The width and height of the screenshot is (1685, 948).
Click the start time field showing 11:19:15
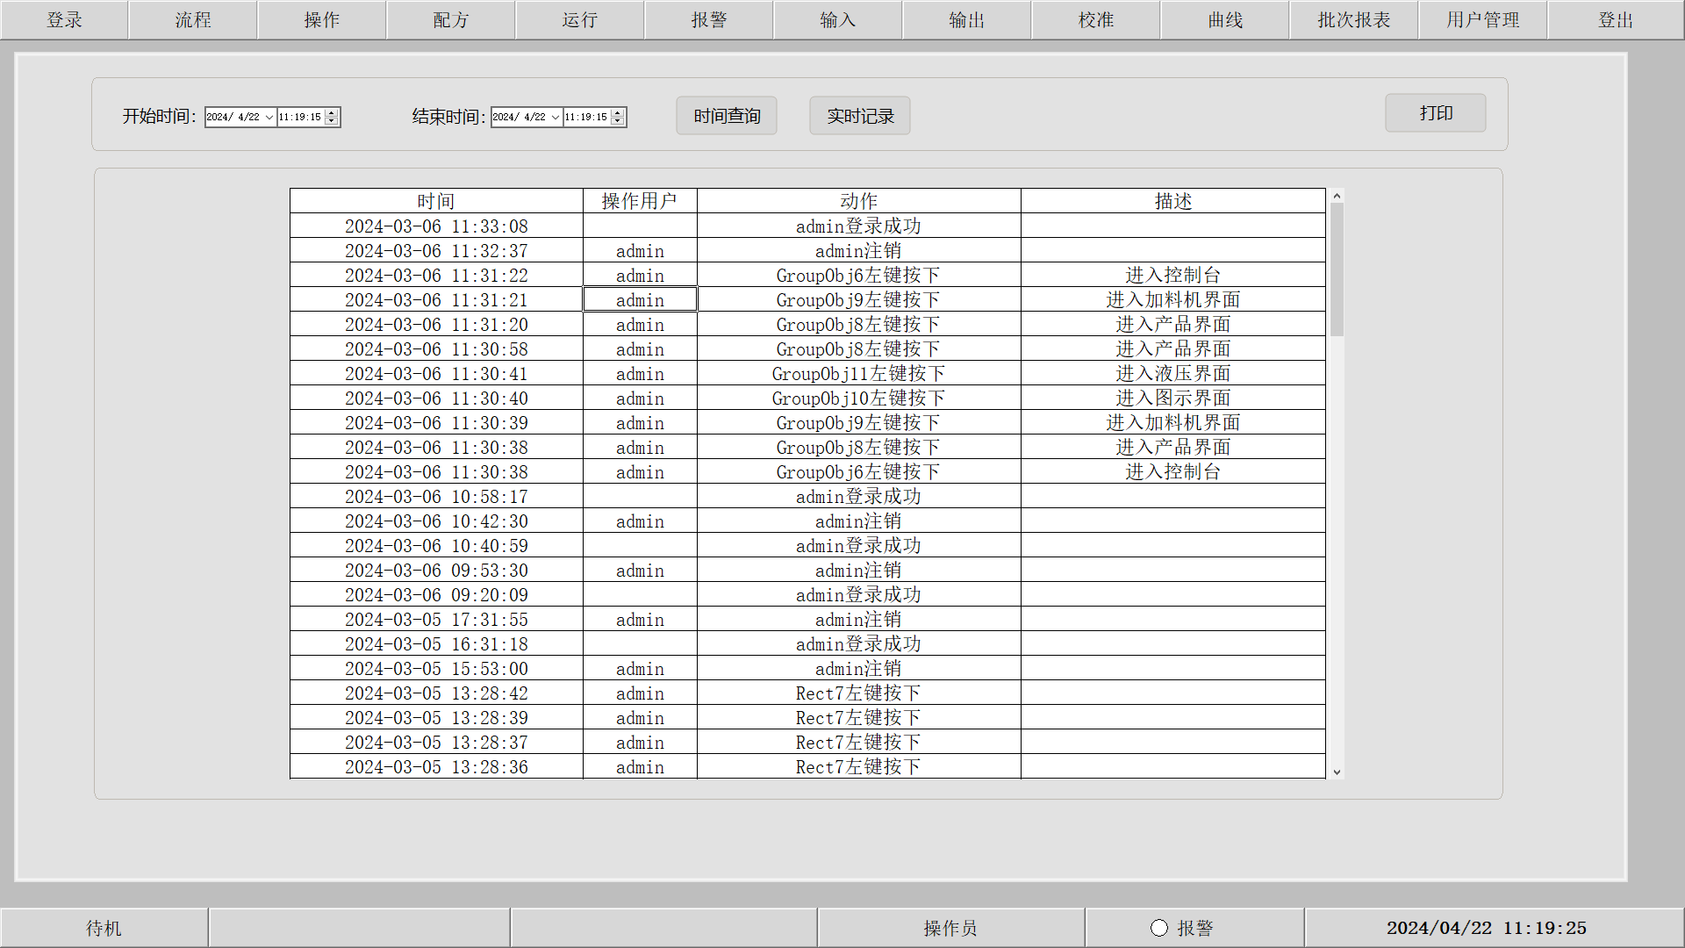[x=300, y=117]
